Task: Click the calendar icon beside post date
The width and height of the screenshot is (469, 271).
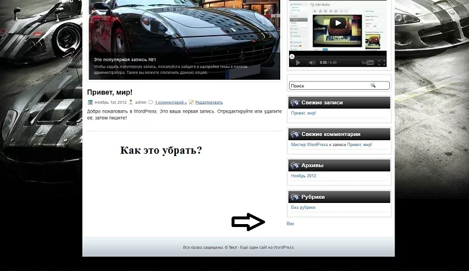Action: (90, 102)
